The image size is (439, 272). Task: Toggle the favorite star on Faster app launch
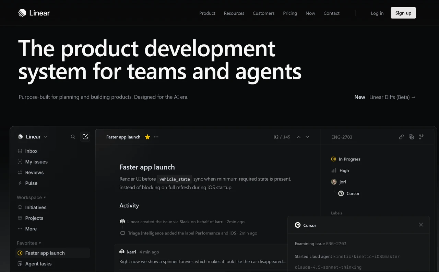click(x=147, y=137)
